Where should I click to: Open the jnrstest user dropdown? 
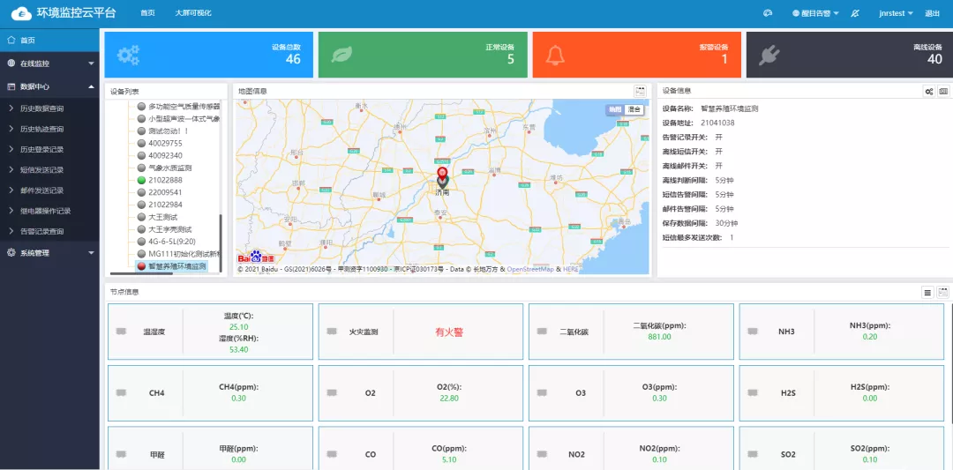pos(897,13)
